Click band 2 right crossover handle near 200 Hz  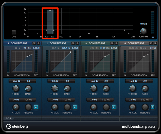pyautogui.click(x=53, y=30)
